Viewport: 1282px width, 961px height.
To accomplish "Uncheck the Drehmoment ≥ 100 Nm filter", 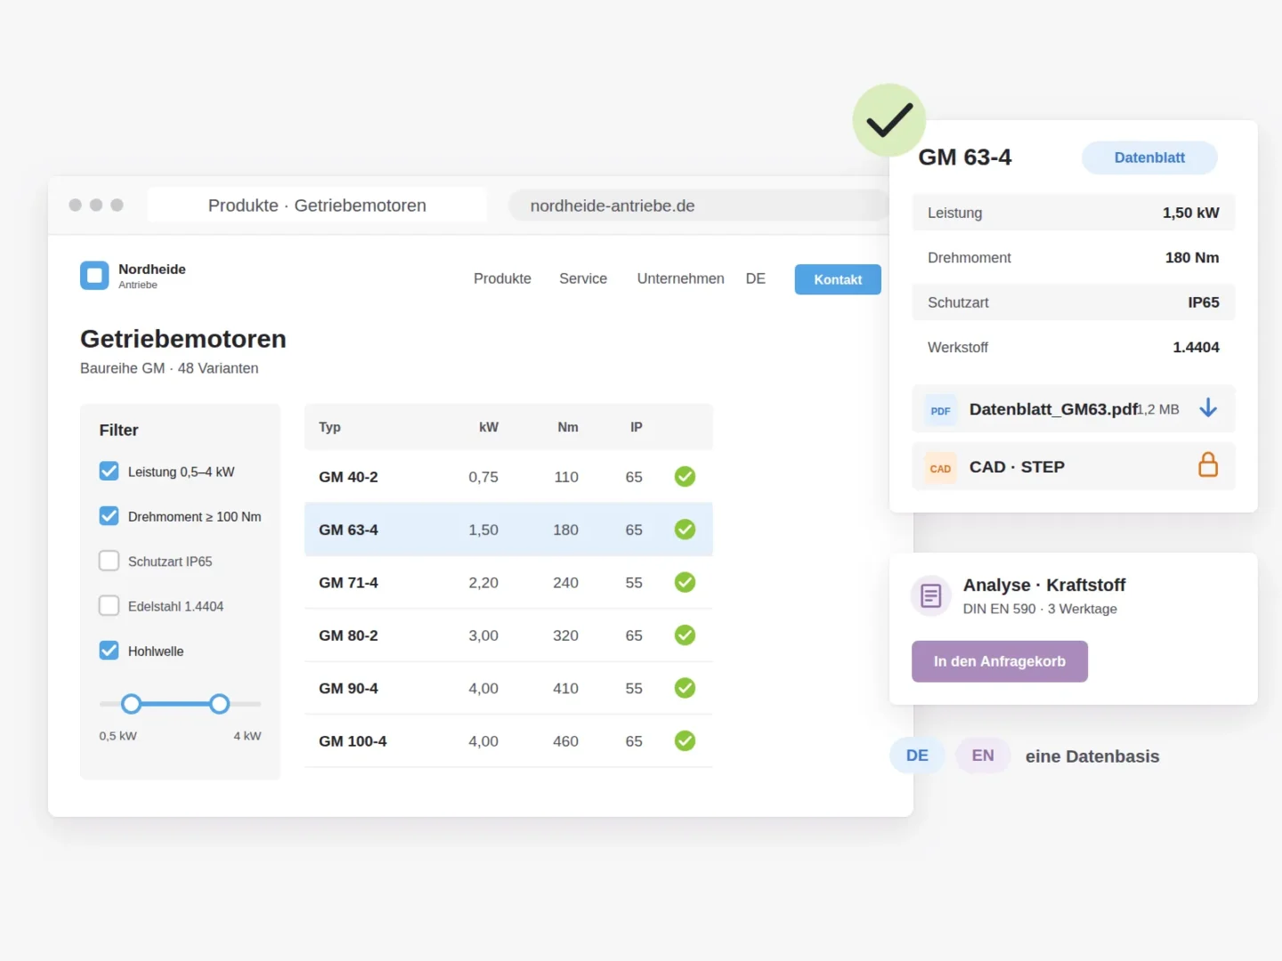I will pos(109,516).
